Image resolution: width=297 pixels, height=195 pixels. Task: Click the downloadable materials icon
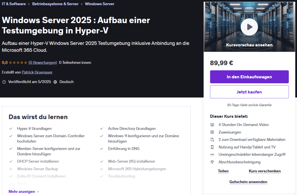[x=212, y=140]
